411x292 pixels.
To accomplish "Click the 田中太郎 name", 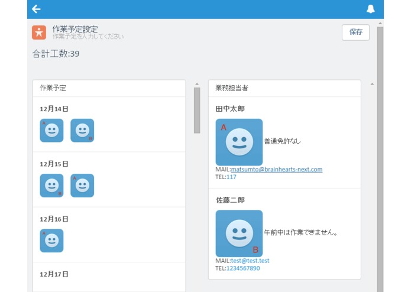I will click(230, 109).
